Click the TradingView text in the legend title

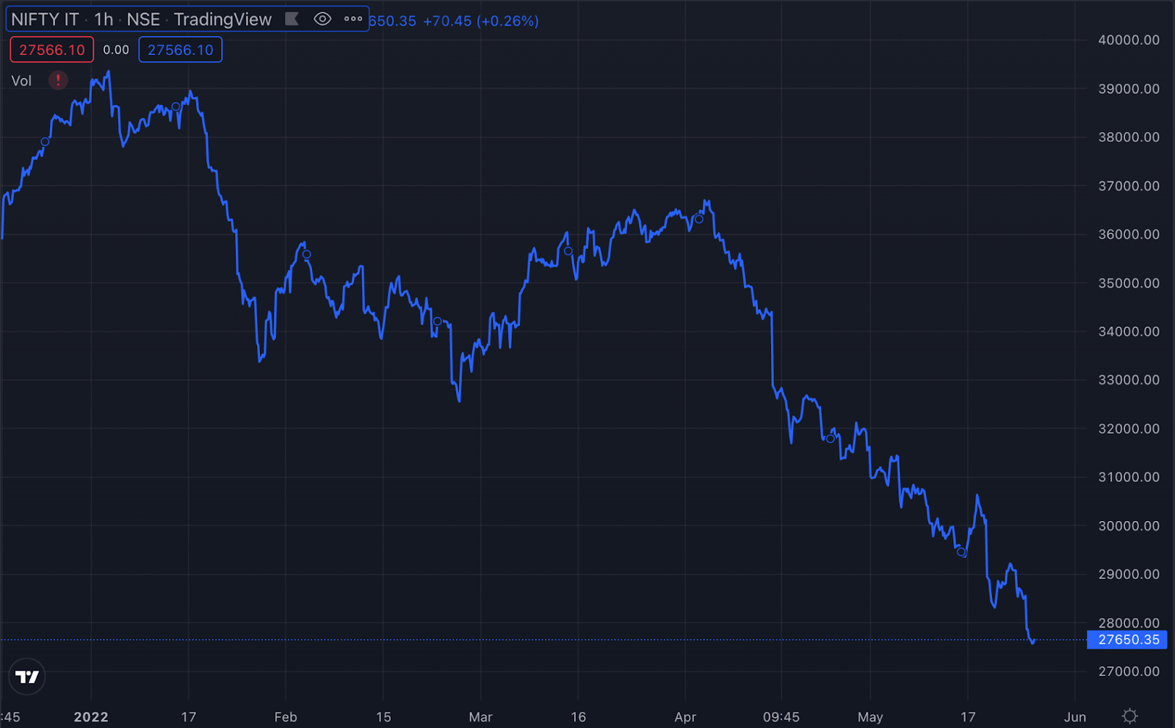point(223,19)
